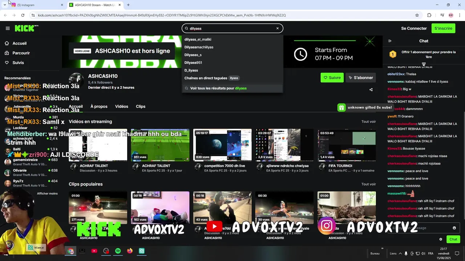Open Spotify from the taskbar

click(118, 251)
